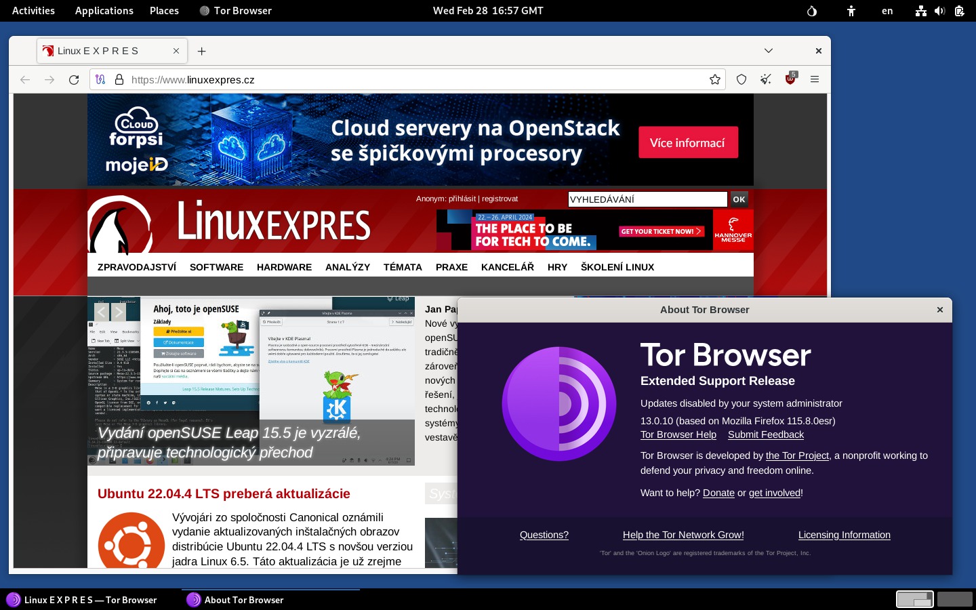976x610 pixels.
Task: Open a new tab with plus button
Action: coord(201,52)
